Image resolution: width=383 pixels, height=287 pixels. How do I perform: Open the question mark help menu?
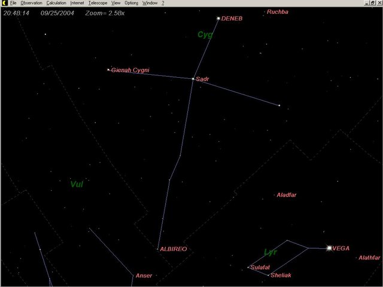tap(163, 3)
